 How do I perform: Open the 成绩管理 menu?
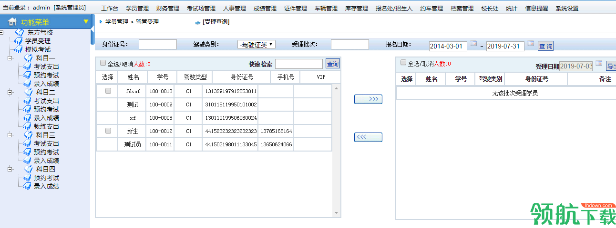[x=265, y=9]
